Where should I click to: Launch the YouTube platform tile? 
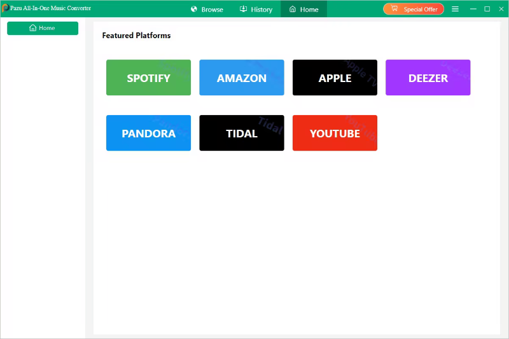(335, 133)
